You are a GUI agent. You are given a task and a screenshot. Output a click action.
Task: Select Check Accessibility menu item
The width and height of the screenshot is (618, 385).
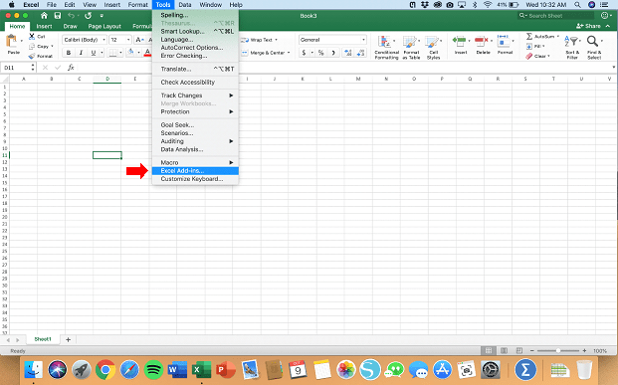click(195, 82)
